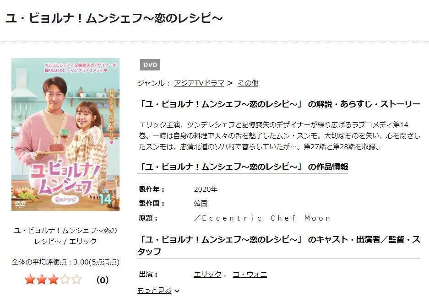Viewport: 429px width, 302px height.
Task: Click the chevron next to もっと見る
Action: 177,291
